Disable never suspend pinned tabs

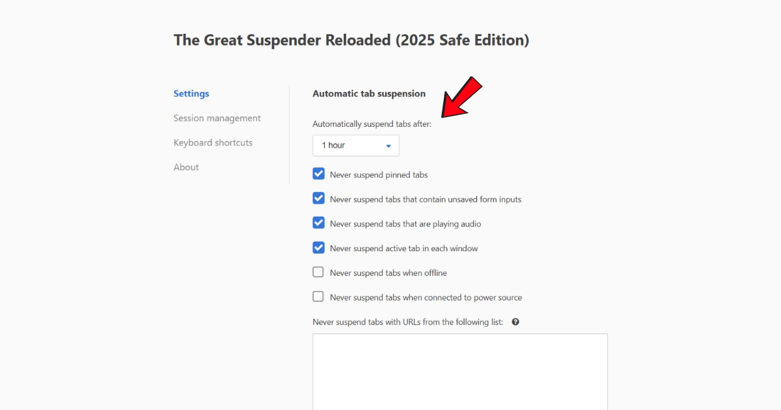click(x=318, y=173)
